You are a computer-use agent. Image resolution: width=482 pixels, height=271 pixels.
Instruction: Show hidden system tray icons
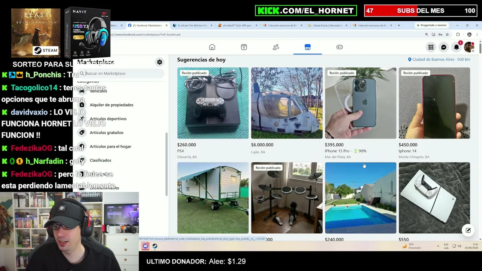[438, 246]
